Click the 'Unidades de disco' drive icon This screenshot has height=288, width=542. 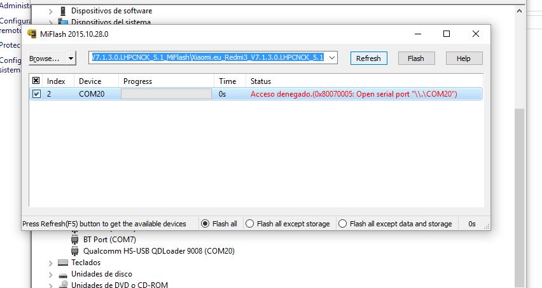tap(63, 275)
